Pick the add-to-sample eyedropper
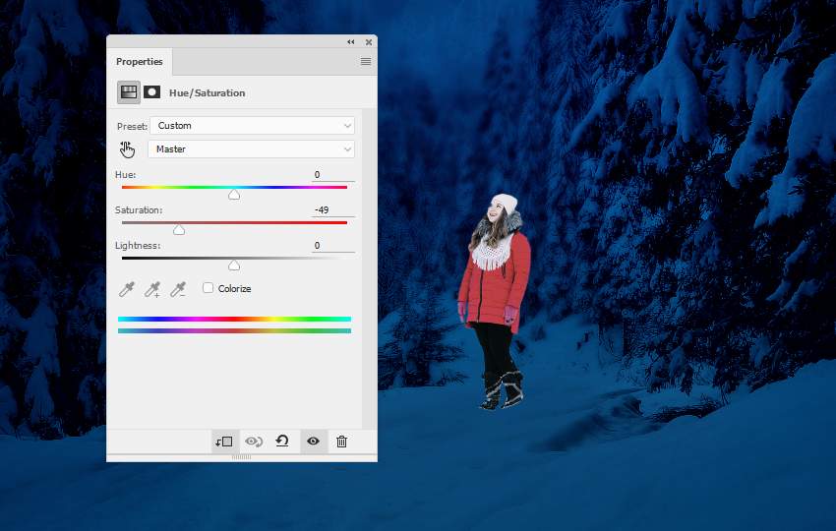Image resolution: width=836 pixels, height=531 pixels. (x=152, y=289)
